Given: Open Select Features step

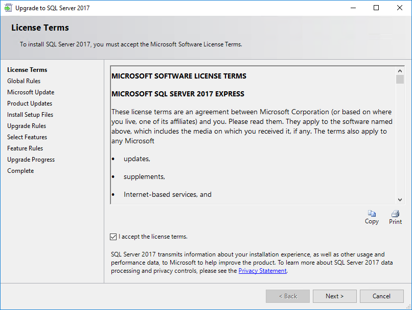Looking at the screenshot, I should coord(27,137).
